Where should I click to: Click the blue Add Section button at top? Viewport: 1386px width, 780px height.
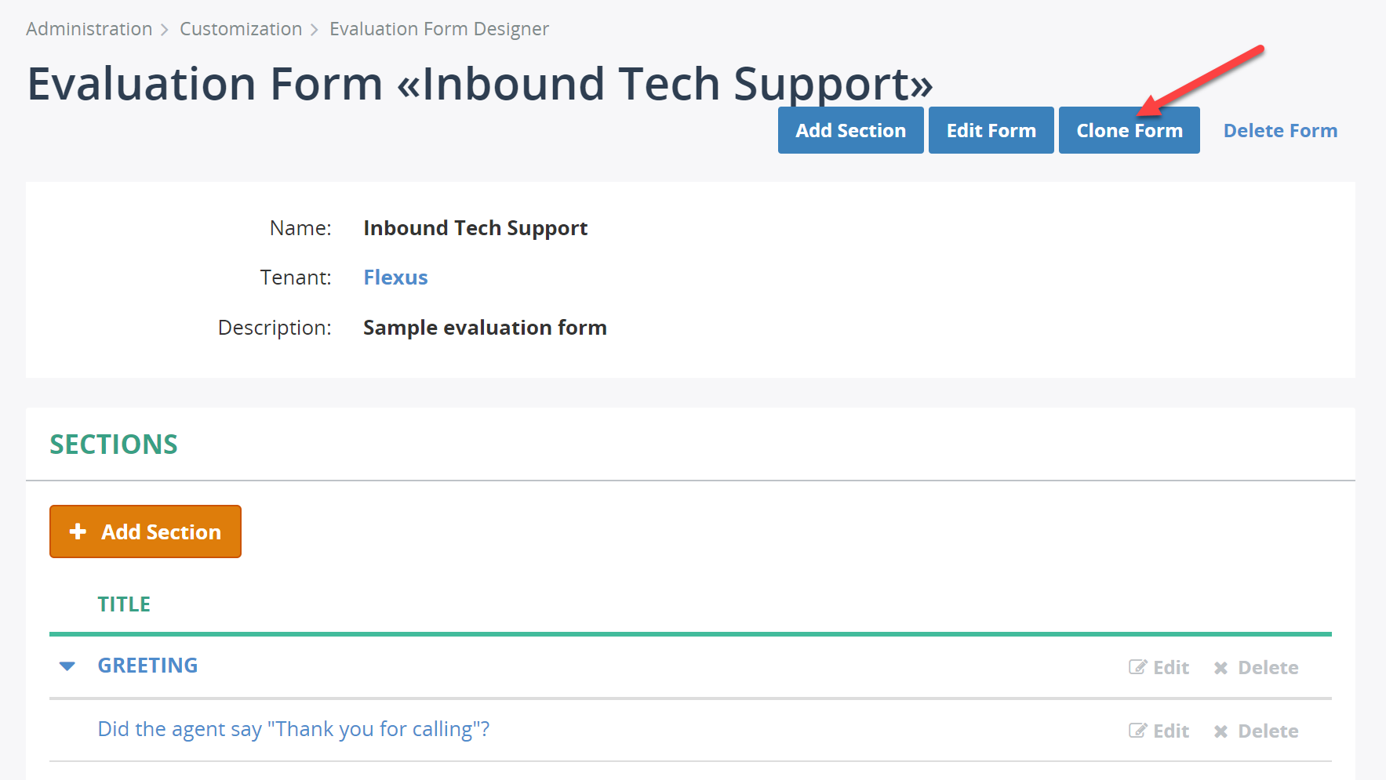pyautogui.click(x=850, y=130)
